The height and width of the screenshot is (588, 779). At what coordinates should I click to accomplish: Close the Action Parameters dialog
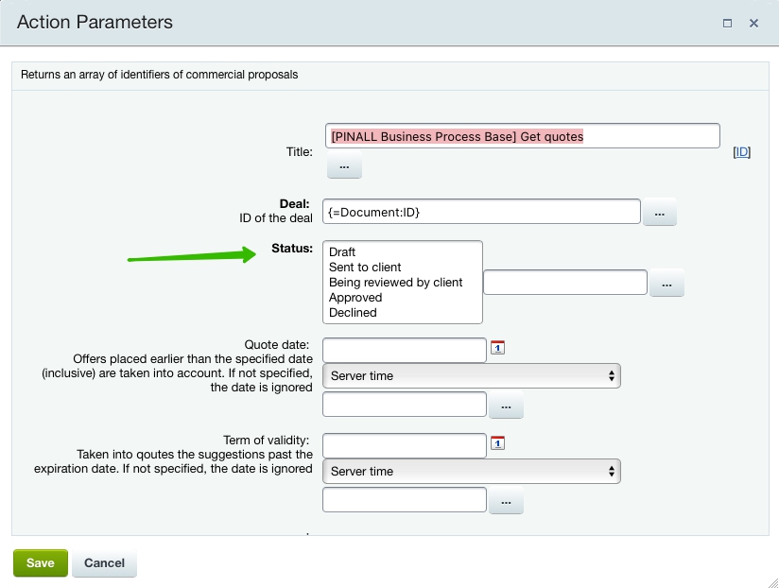[754, 23]
